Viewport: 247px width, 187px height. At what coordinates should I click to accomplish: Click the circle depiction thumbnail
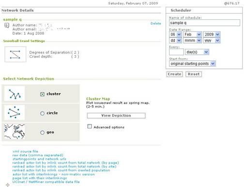click(15, 112)
